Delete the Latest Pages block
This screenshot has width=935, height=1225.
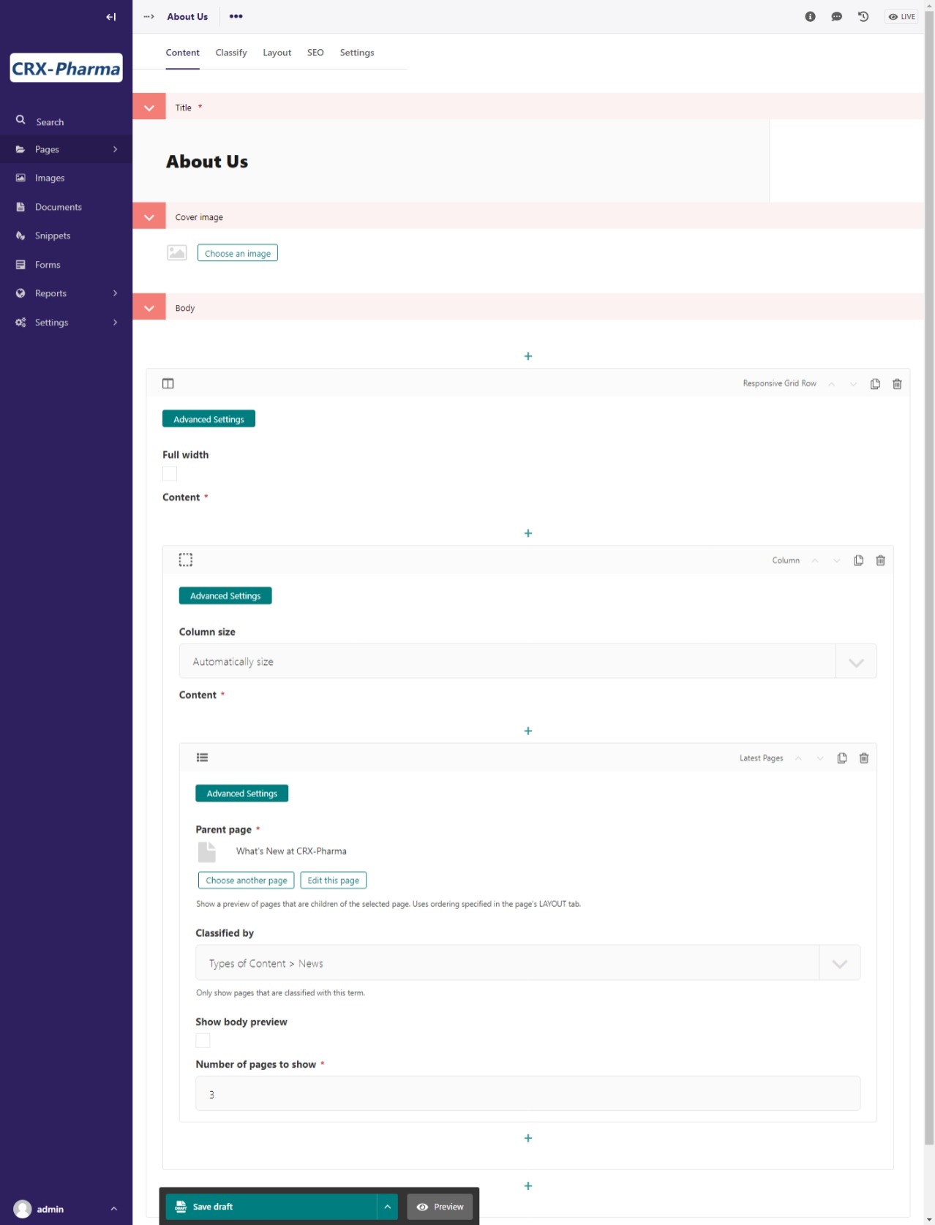863,758
